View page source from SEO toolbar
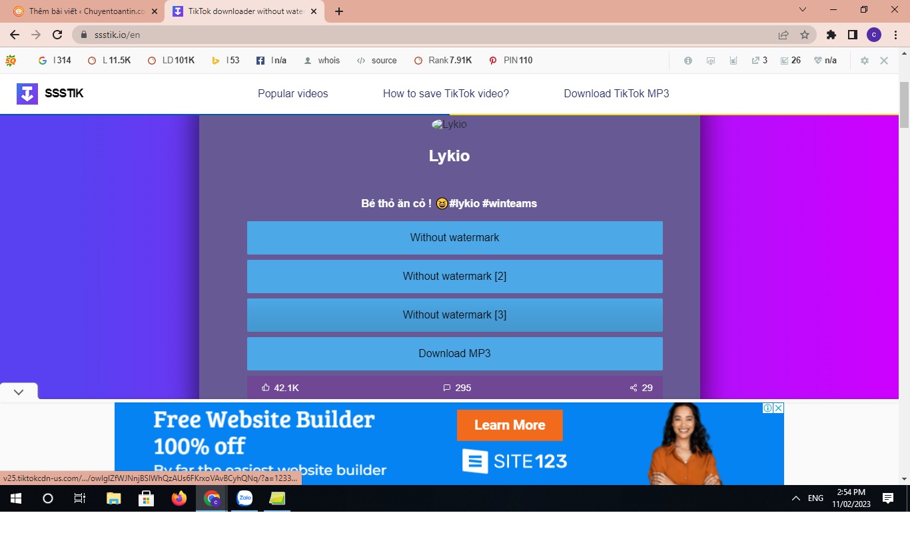The image size is (910, 533). [377, 61]
